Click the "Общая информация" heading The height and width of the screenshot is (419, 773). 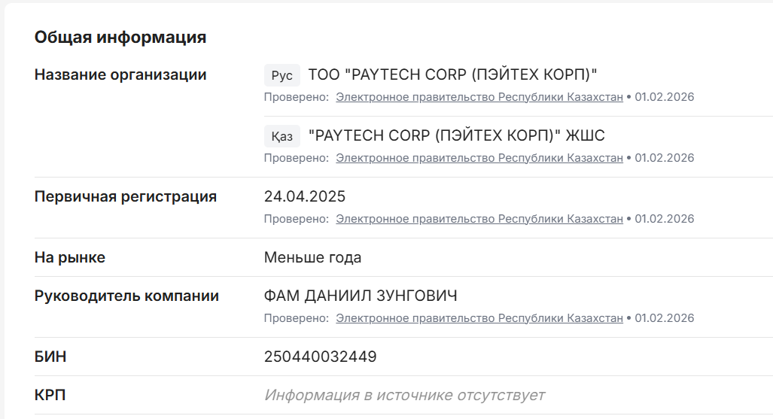coord(120,38)
